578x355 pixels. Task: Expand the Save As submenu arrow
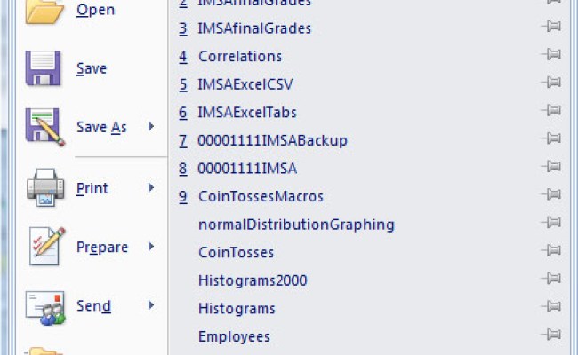tap(151, 127)
